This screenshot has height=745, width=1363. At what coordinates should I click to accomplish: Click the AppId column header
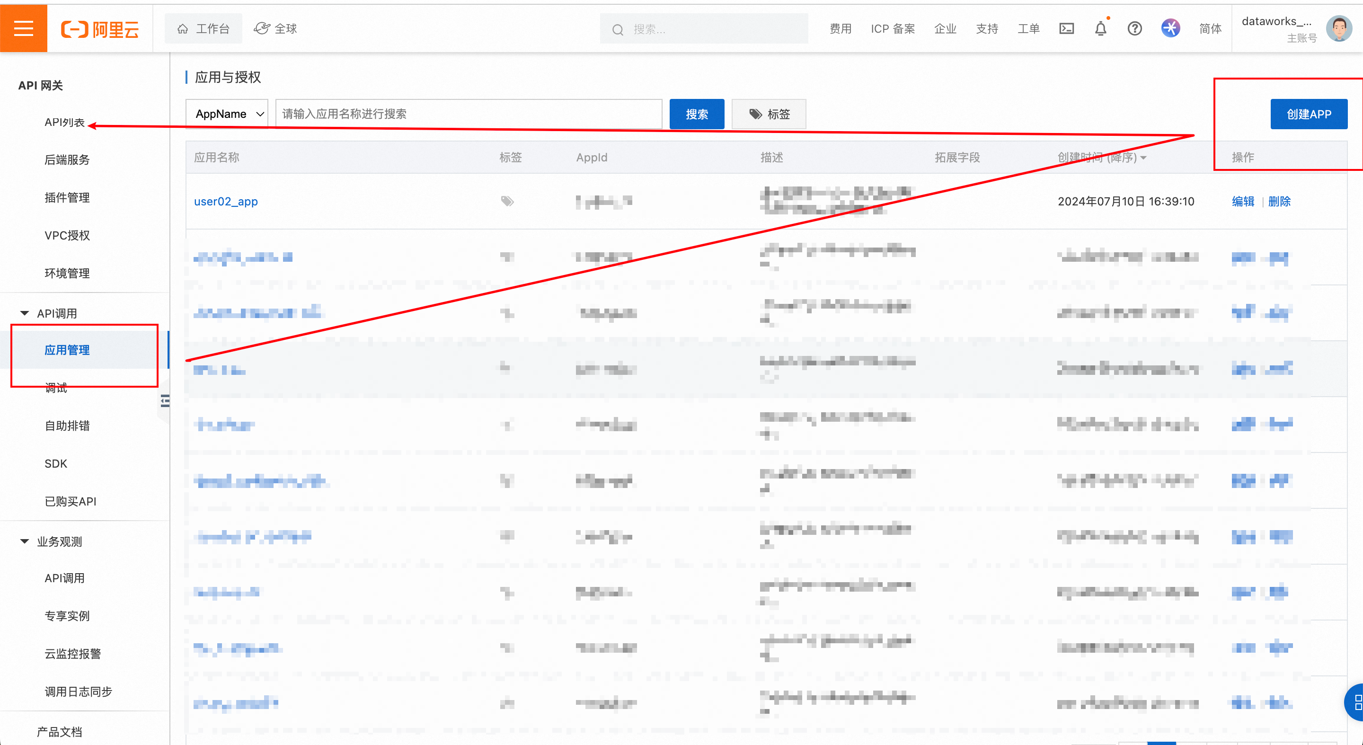(592, 157)
